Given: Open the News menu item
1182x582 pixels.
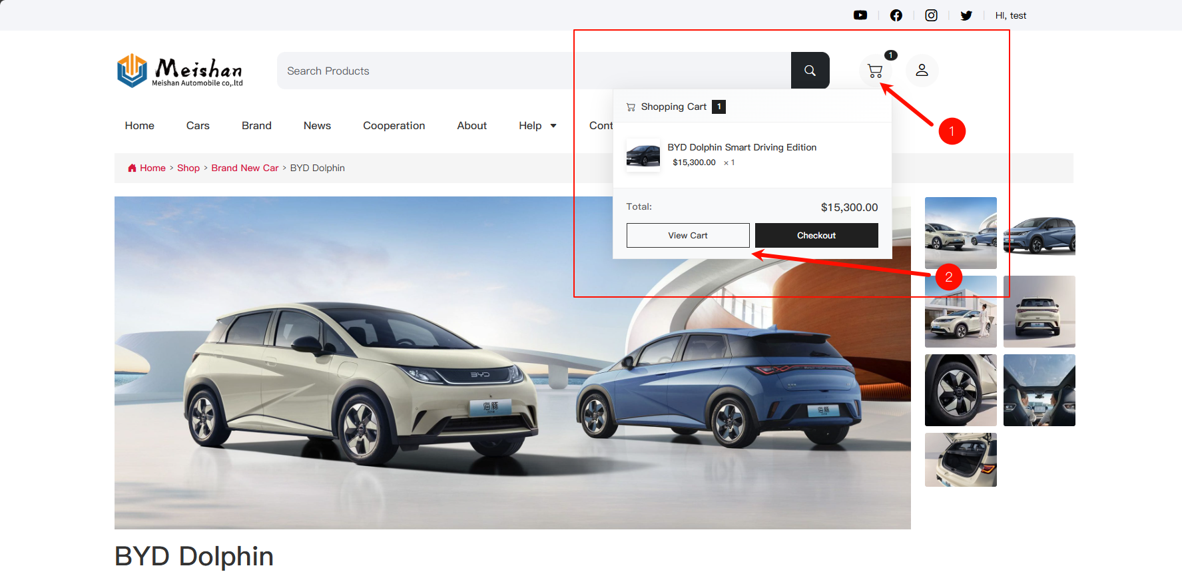Looking at the screenshot, I should 317,125.
